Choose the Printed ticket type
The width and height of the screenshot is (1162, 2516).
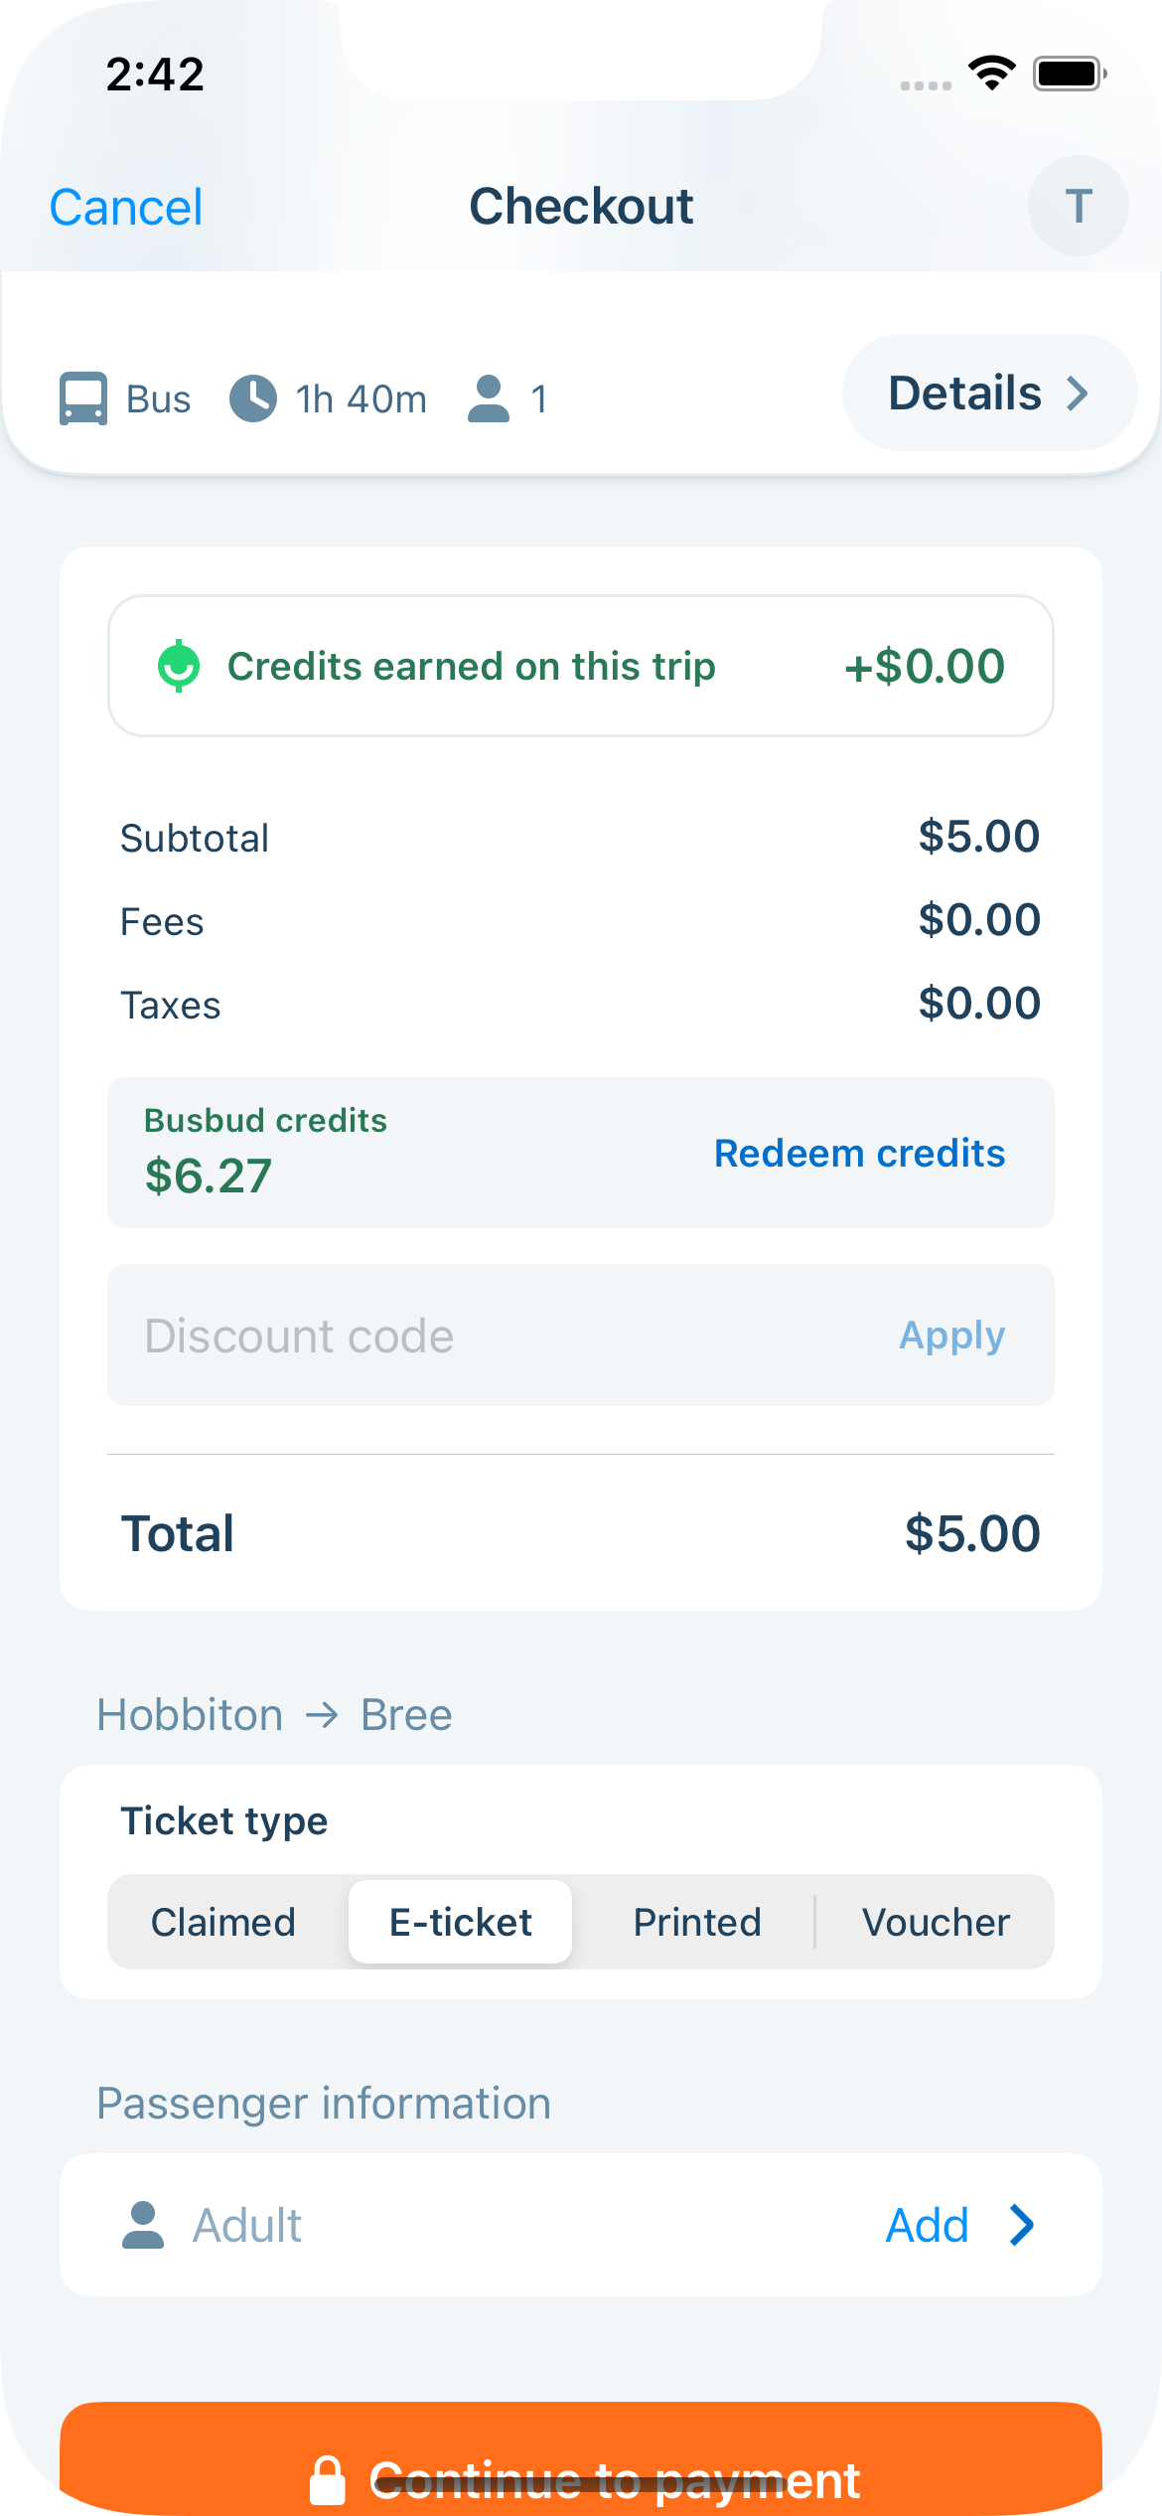tap(697, 1922)
